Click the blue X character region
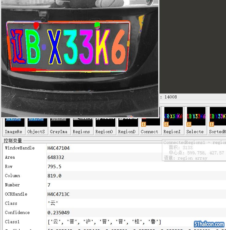Screen dimensions: 226x230 click(x=55, y=47)
